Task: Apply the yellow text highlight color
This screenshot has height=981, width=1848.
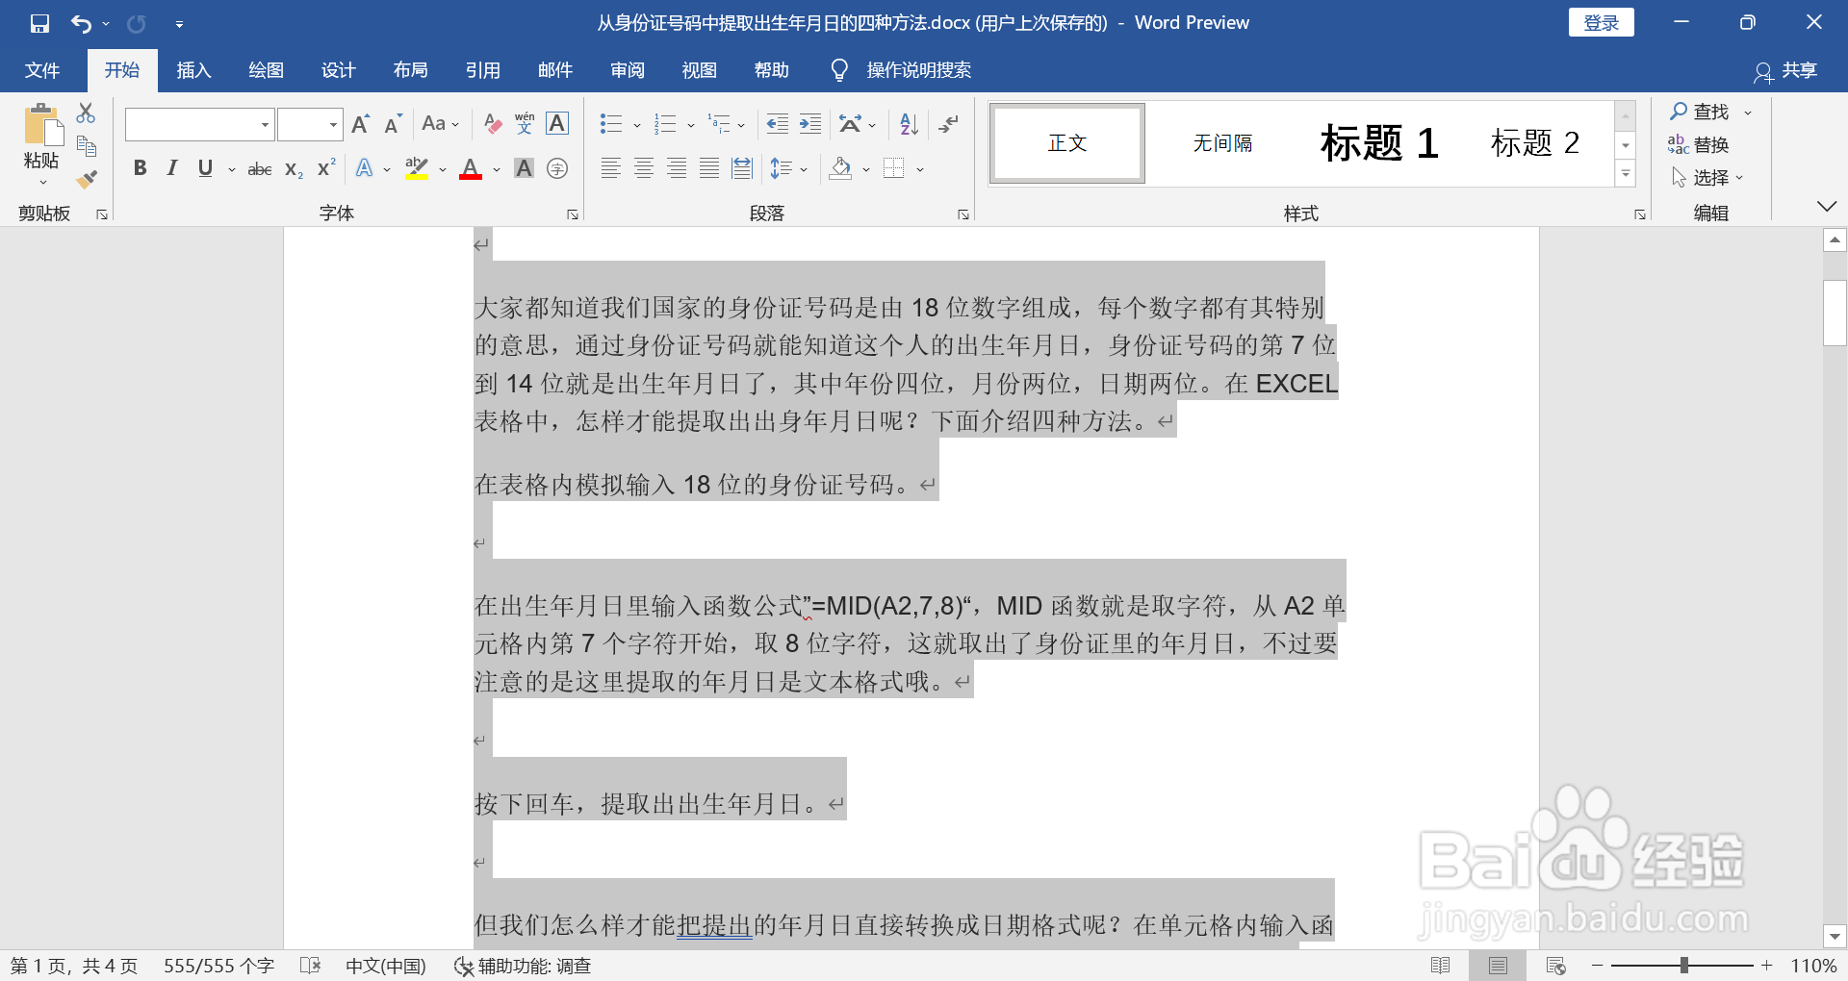Action: (x=417, y=169)
